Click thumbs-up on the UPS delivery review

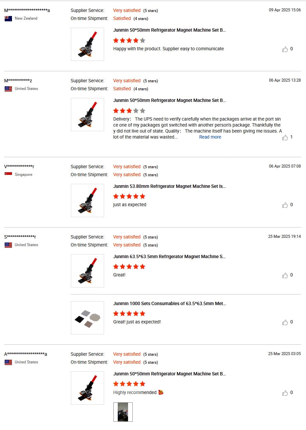point(285,138)
